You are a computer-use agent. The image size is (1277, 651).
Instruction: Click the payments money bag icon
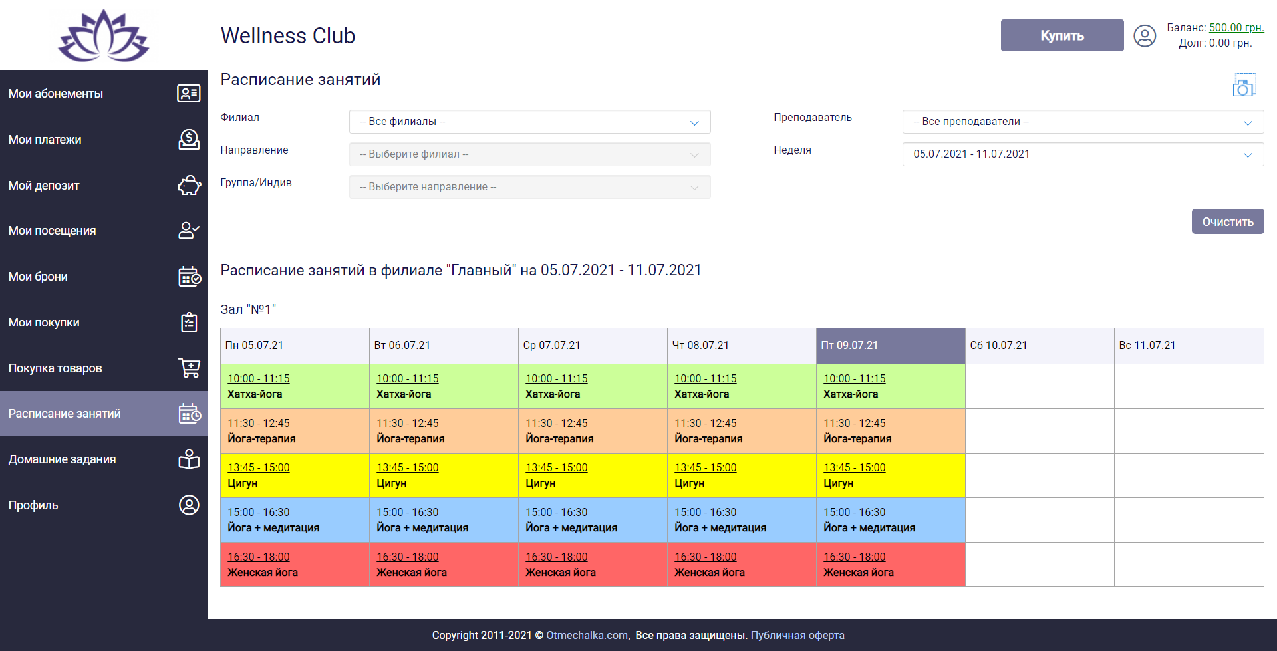pyautogui.click(x=189, y=140)
